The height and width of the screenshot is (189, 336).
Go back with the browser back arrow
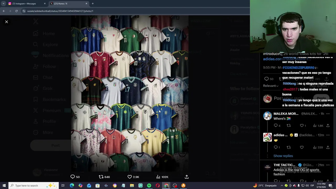pyautogui.click(x=4, y=11)
